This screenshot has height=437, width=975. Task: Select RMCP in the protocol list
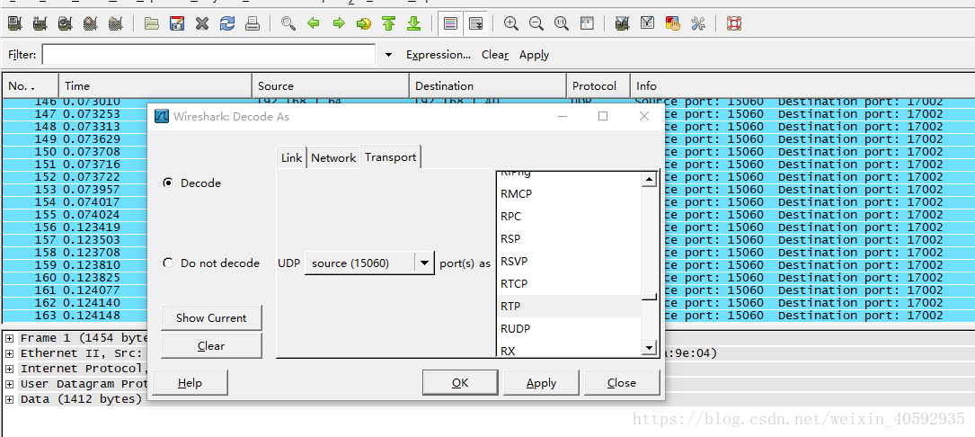click(569, 194)
